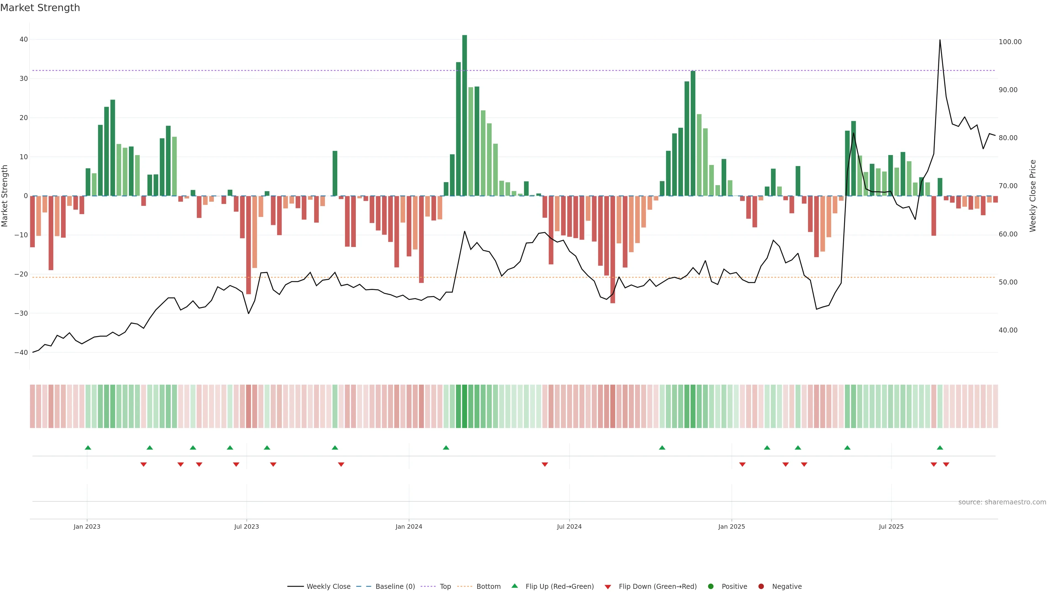The width and height of the screenshot is (1060, 596).
Task: Click the first green flip-up marker near Jan 2023
Action: 88,448
